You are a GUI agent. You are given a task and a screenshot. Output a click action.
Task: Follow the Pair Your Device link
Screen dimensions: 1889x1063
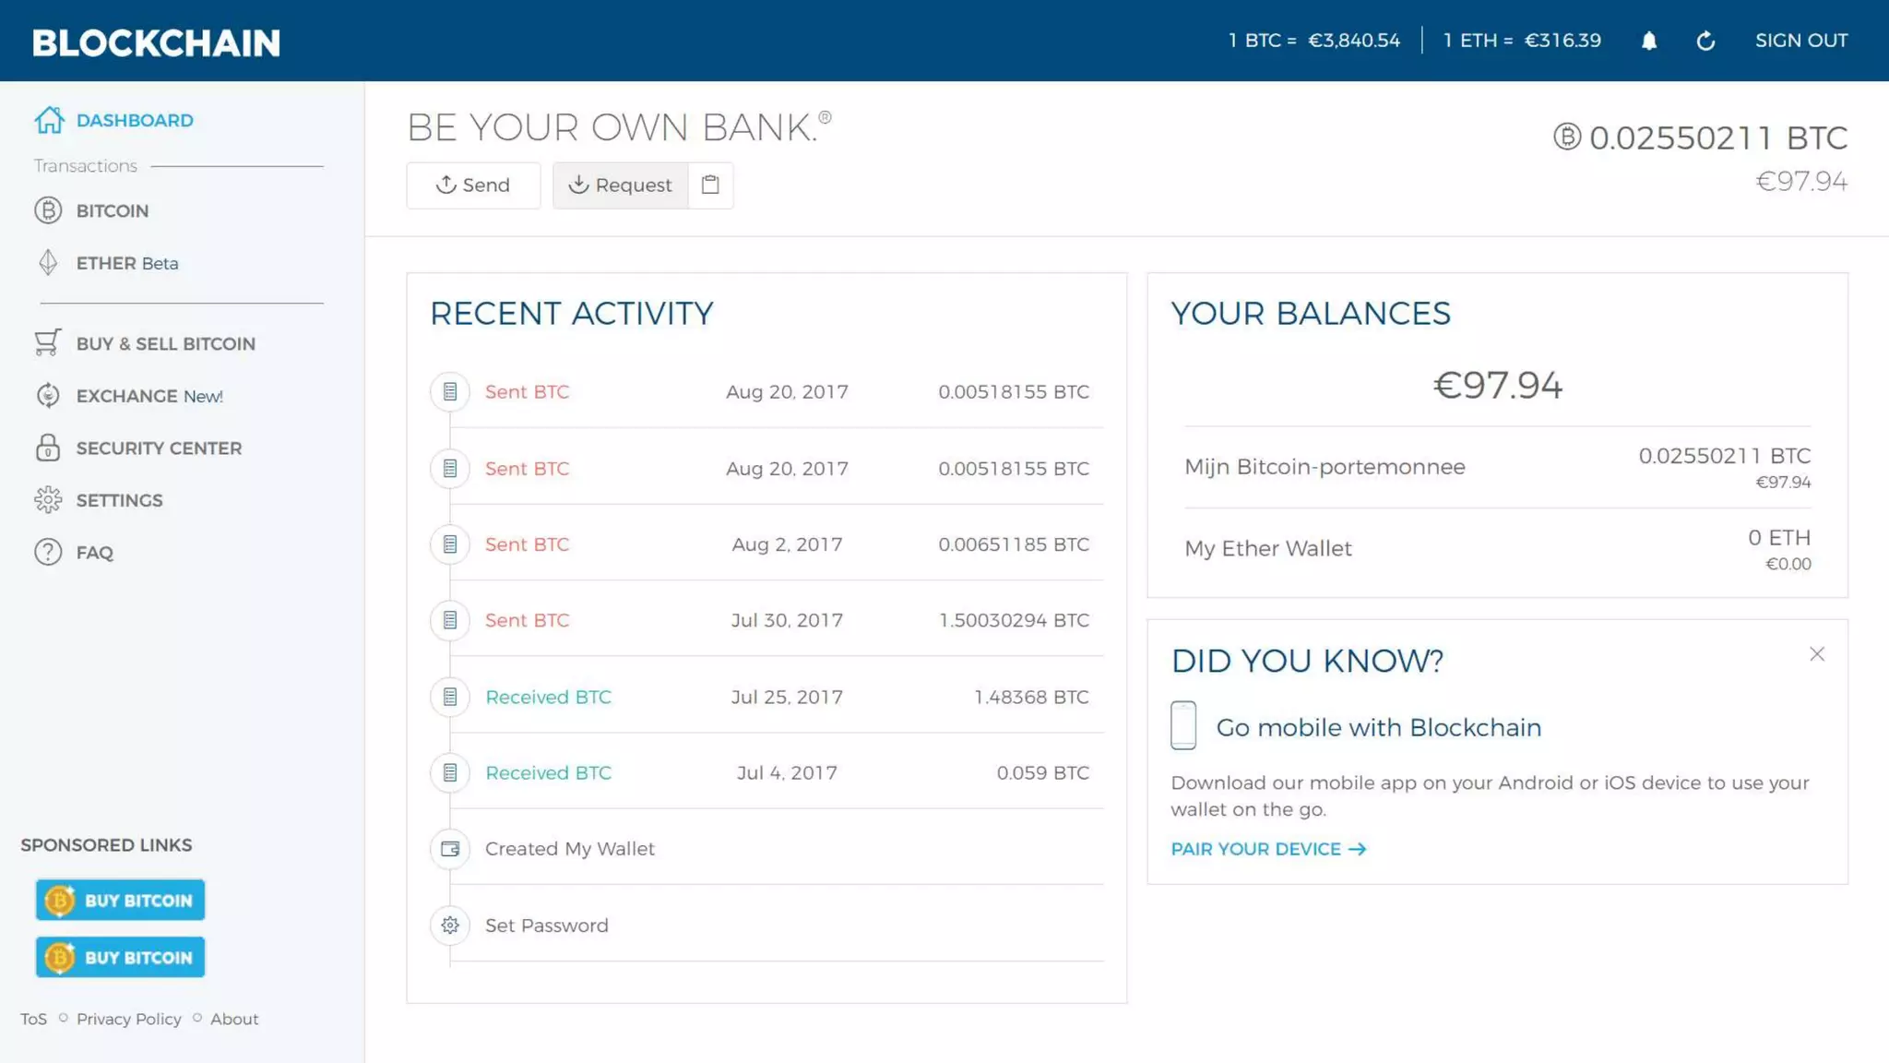(x=1268, y=849)
